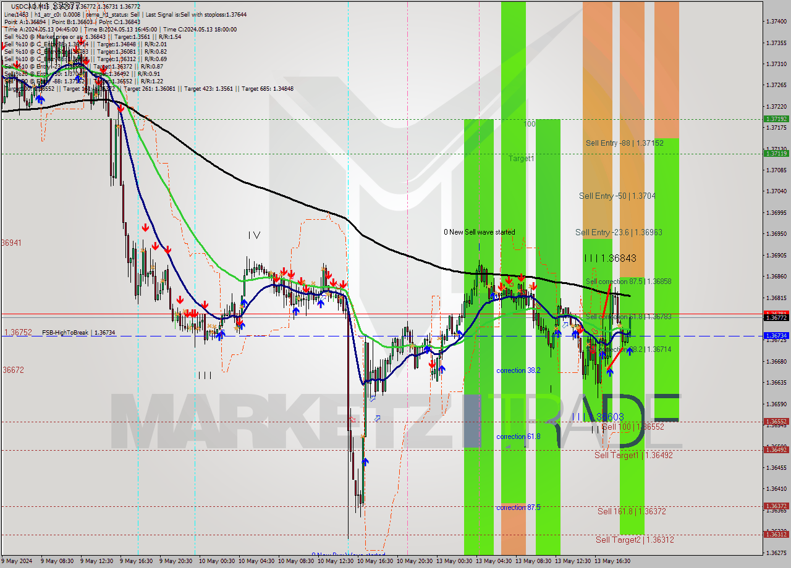Click the 'Sell Target1 | 1.36492' label
The height and width of the screenshot is (568, 791).
coord(633,456)
